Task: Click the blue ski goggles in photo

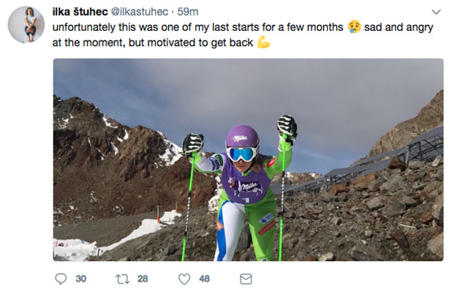Action: click(x=242, y=154)
